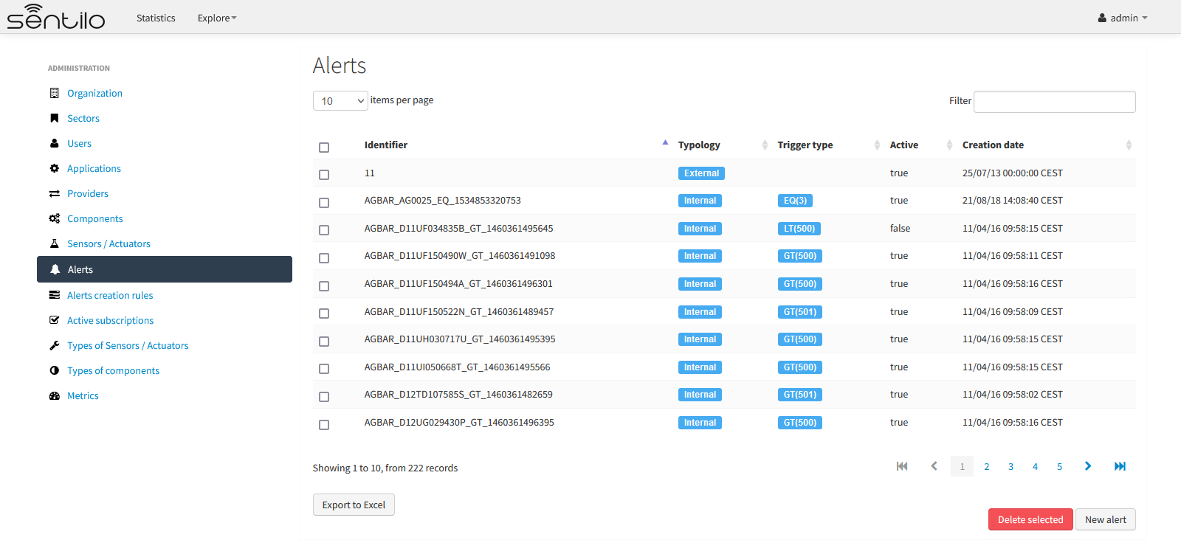Open the admin account dropdown
The height and width of the screenshot is (554, 1181).
(x=1123, y=18)
